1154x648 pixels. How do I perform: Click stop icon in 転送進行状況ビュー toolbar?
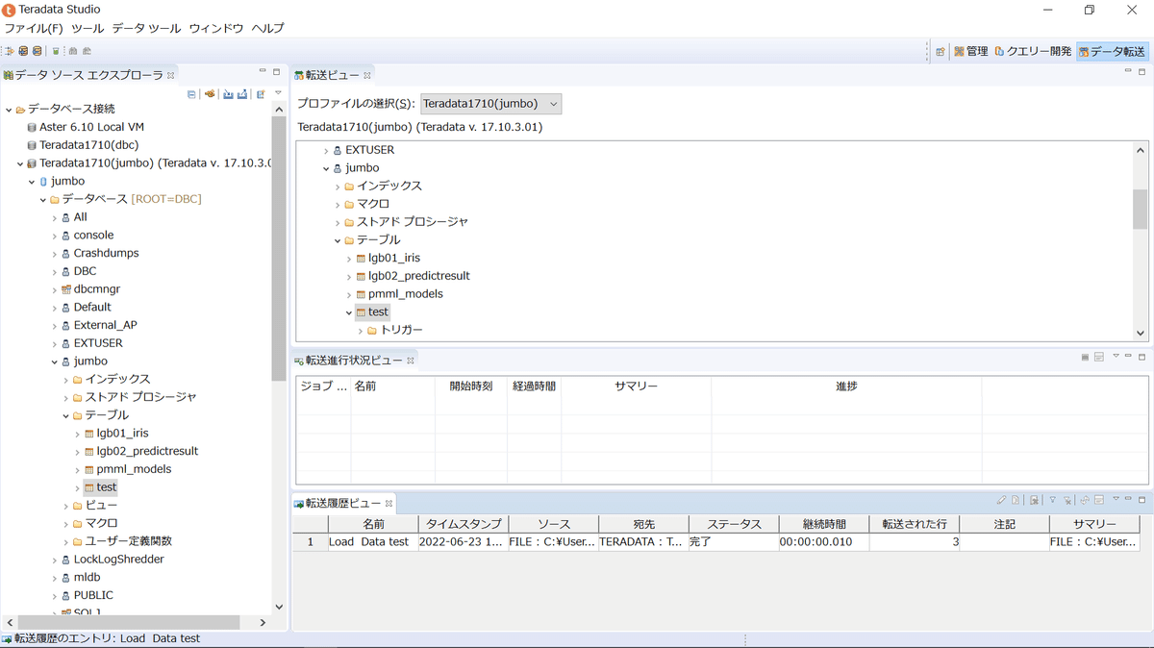click(x=1085, y=357)
